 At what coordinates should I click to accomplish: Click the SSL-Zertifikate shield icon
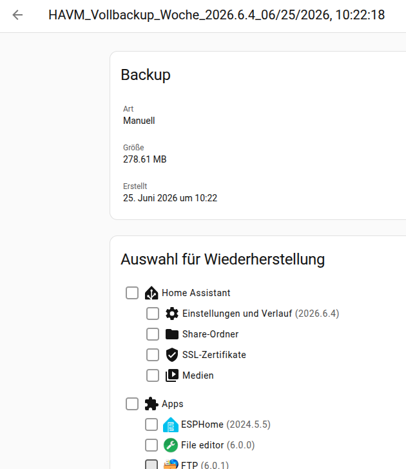tap(172, 355)
